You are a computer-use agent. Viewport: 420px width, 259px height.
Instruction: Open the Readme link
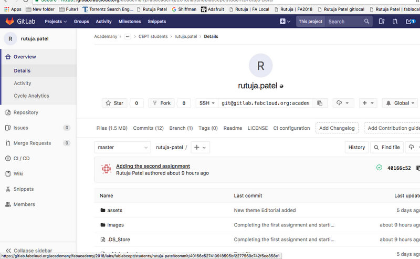233,128
